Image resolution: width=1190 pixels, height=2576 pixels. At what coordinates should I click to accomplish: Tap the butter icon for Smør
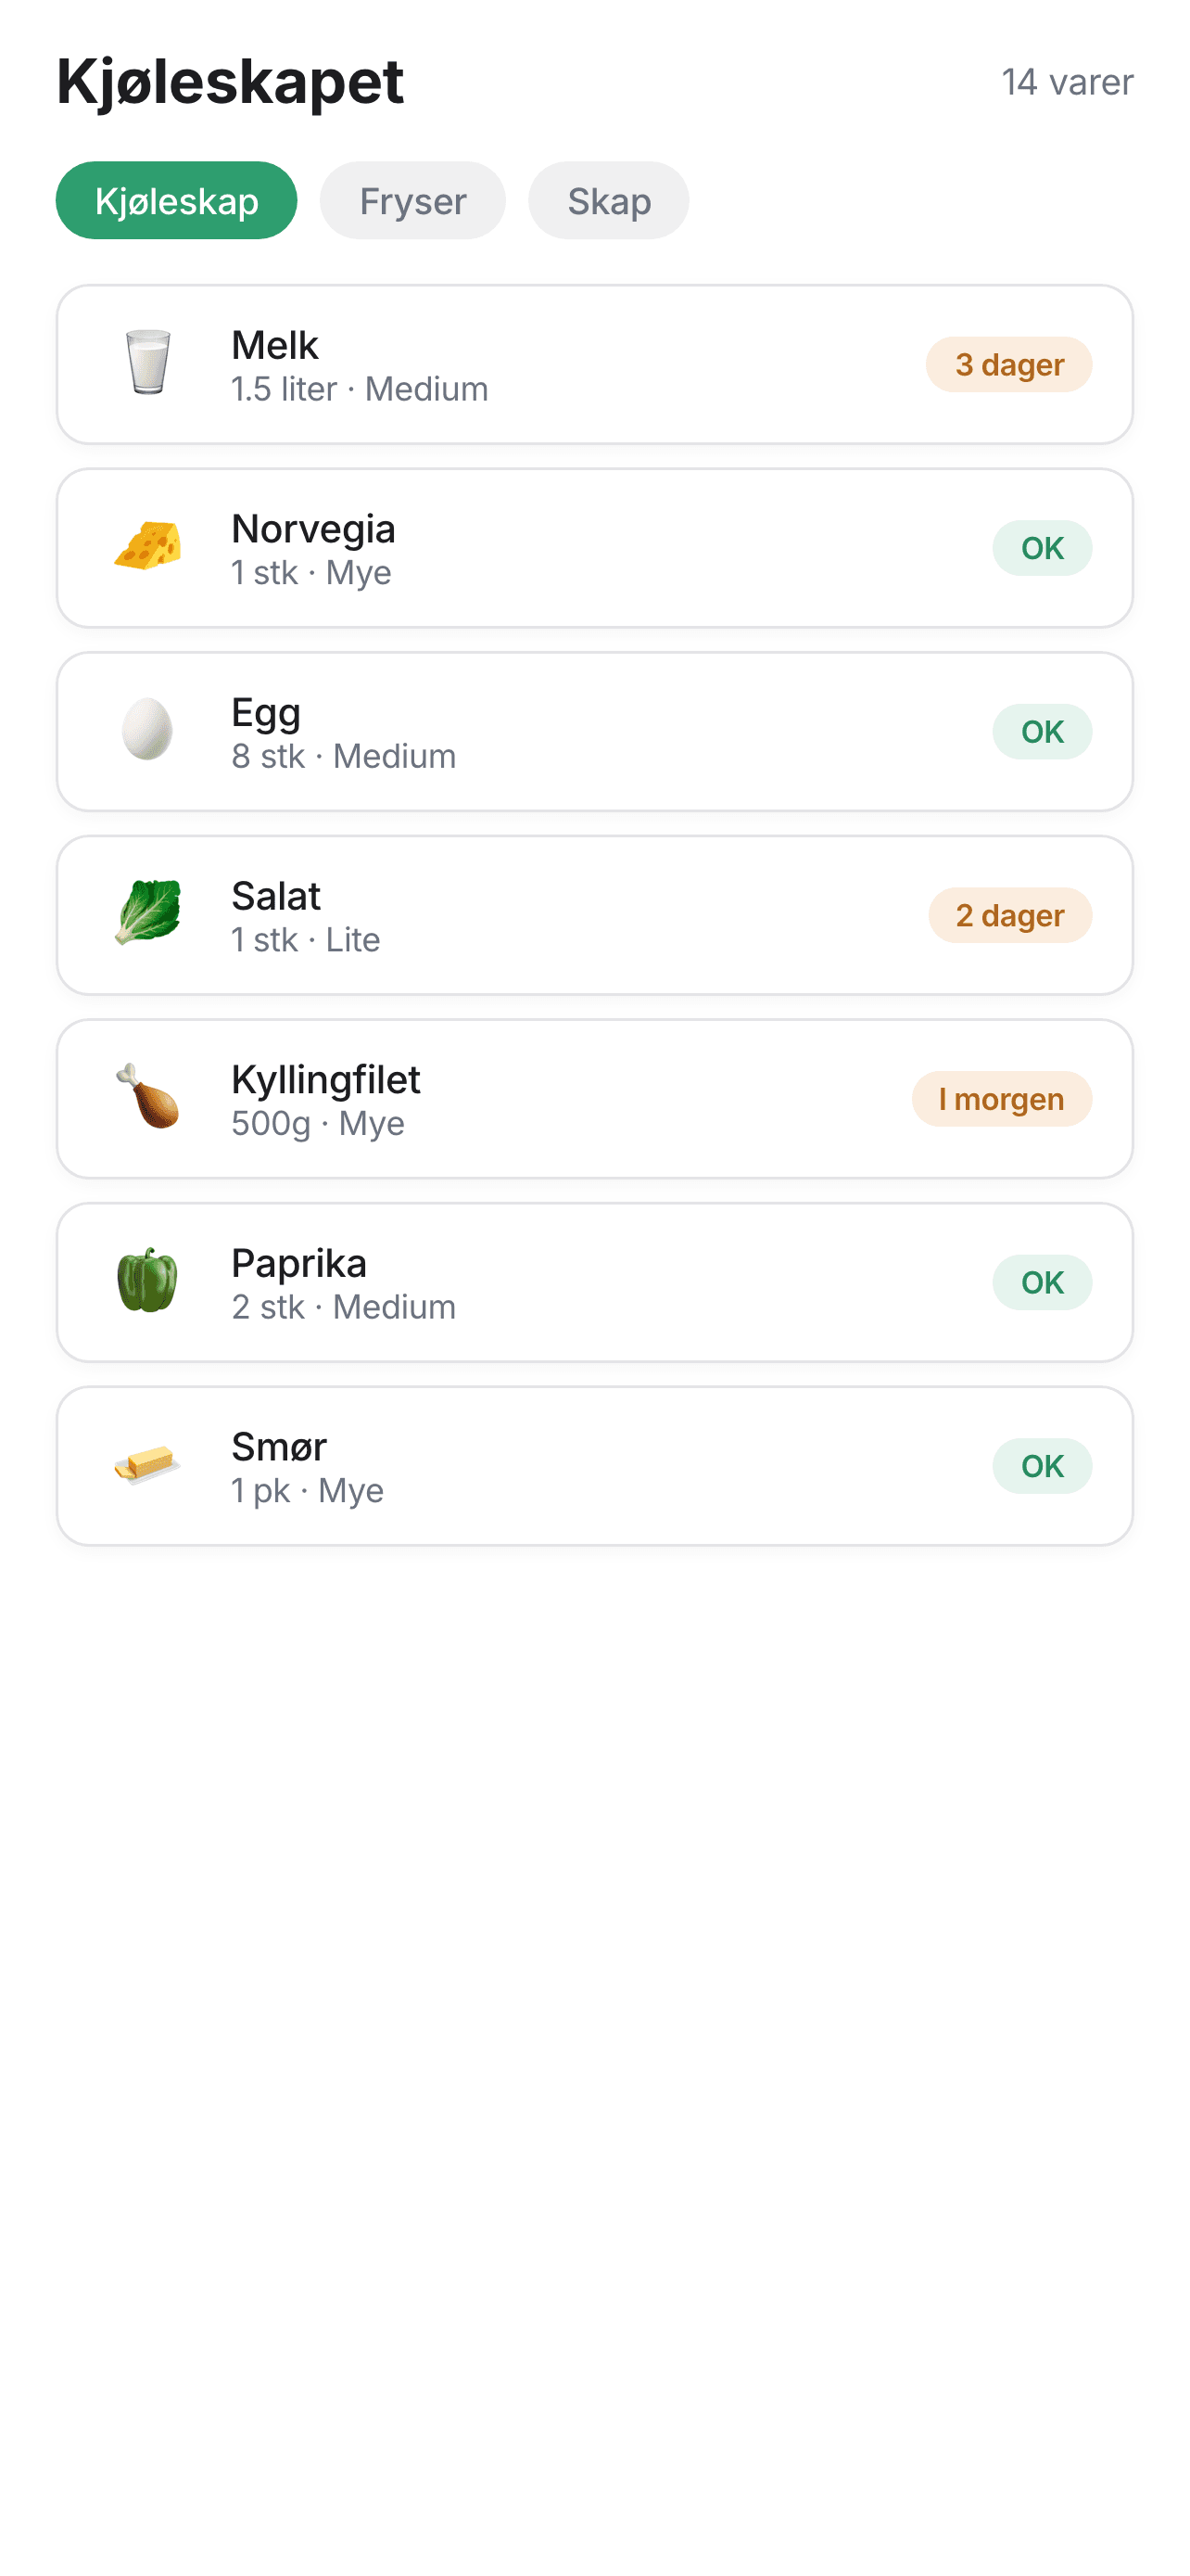[148, 1465]
